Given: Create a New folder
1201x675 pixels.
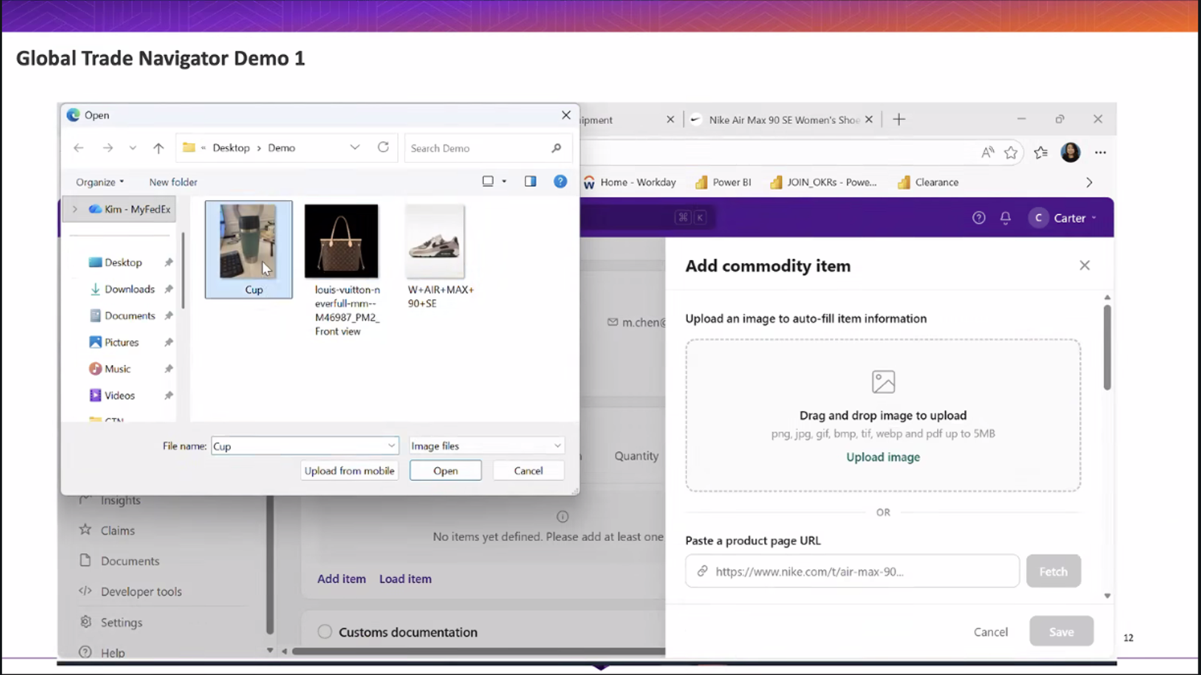Looking at the screenshot, I should coord(173,182).
